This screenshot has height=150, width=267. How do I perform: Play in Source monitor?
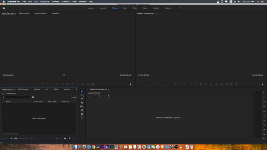(x=67, y=84)
